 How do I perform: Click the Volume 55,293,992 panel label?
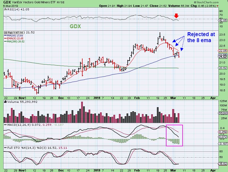coord(22,102)
